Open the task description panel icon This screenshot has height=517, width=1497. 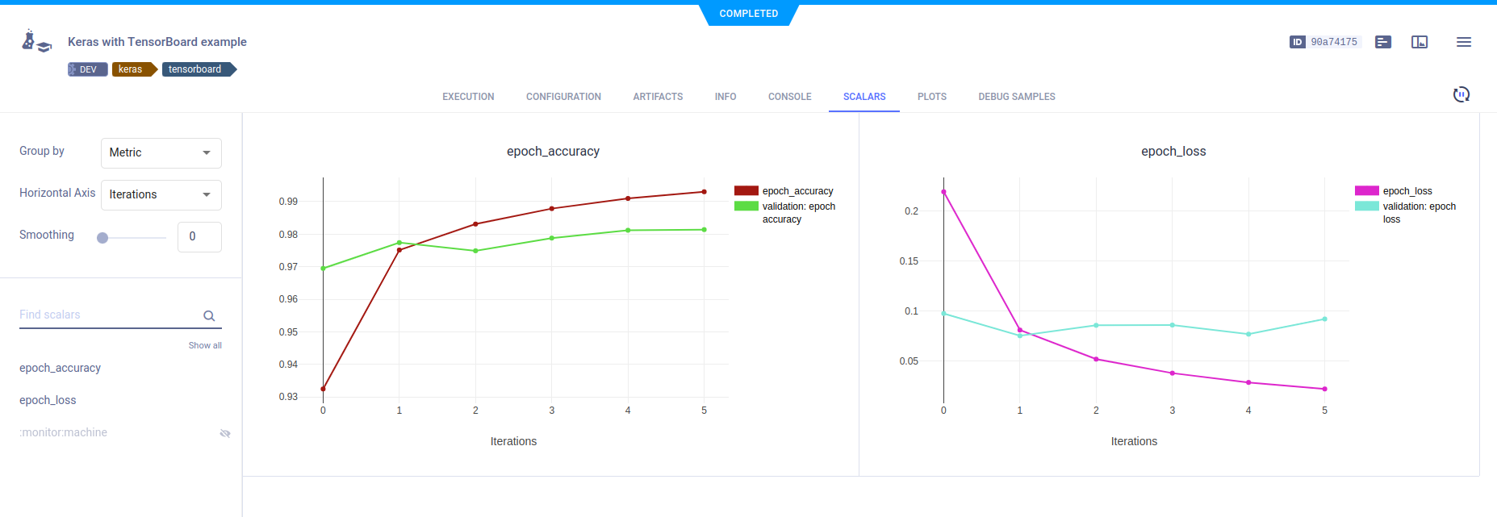tap(1383, 42)
